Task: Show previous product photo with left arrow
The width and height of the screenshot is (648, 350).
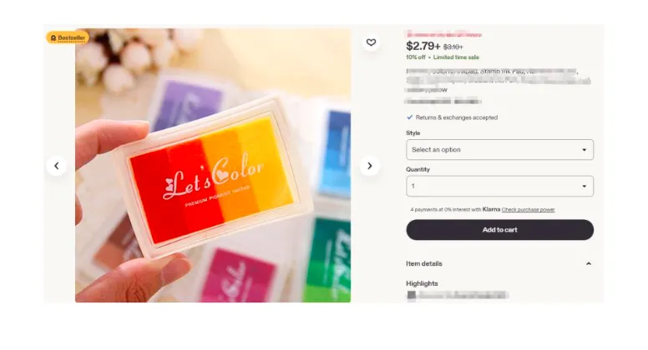Action: (56, 166)
